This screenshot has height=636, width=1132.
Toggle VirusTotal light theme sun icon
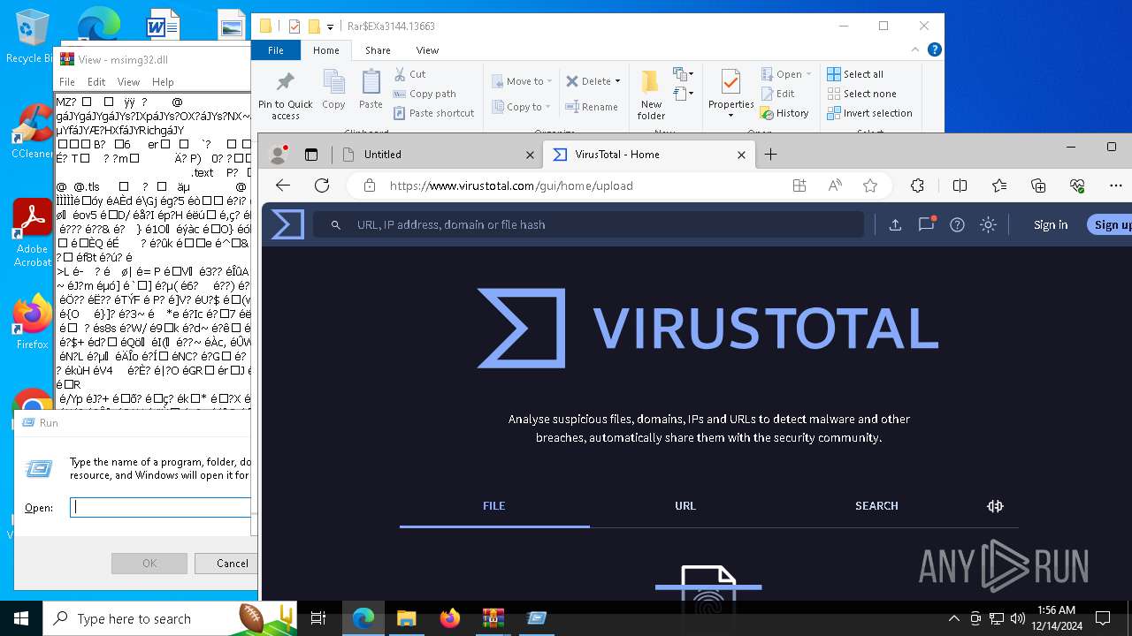(988, 224)
